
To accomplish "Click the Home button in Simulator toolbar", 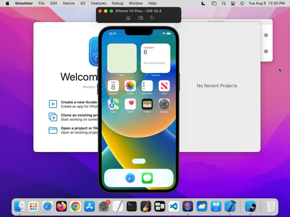I will (x=128, y=18).
